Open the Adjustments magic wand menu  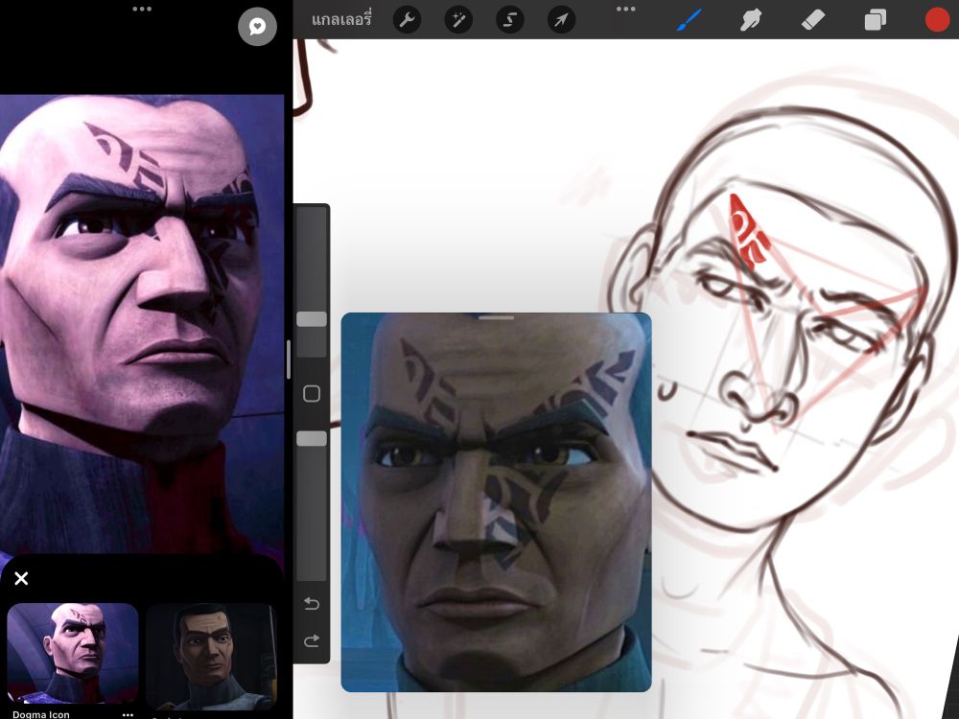point(458,20)
